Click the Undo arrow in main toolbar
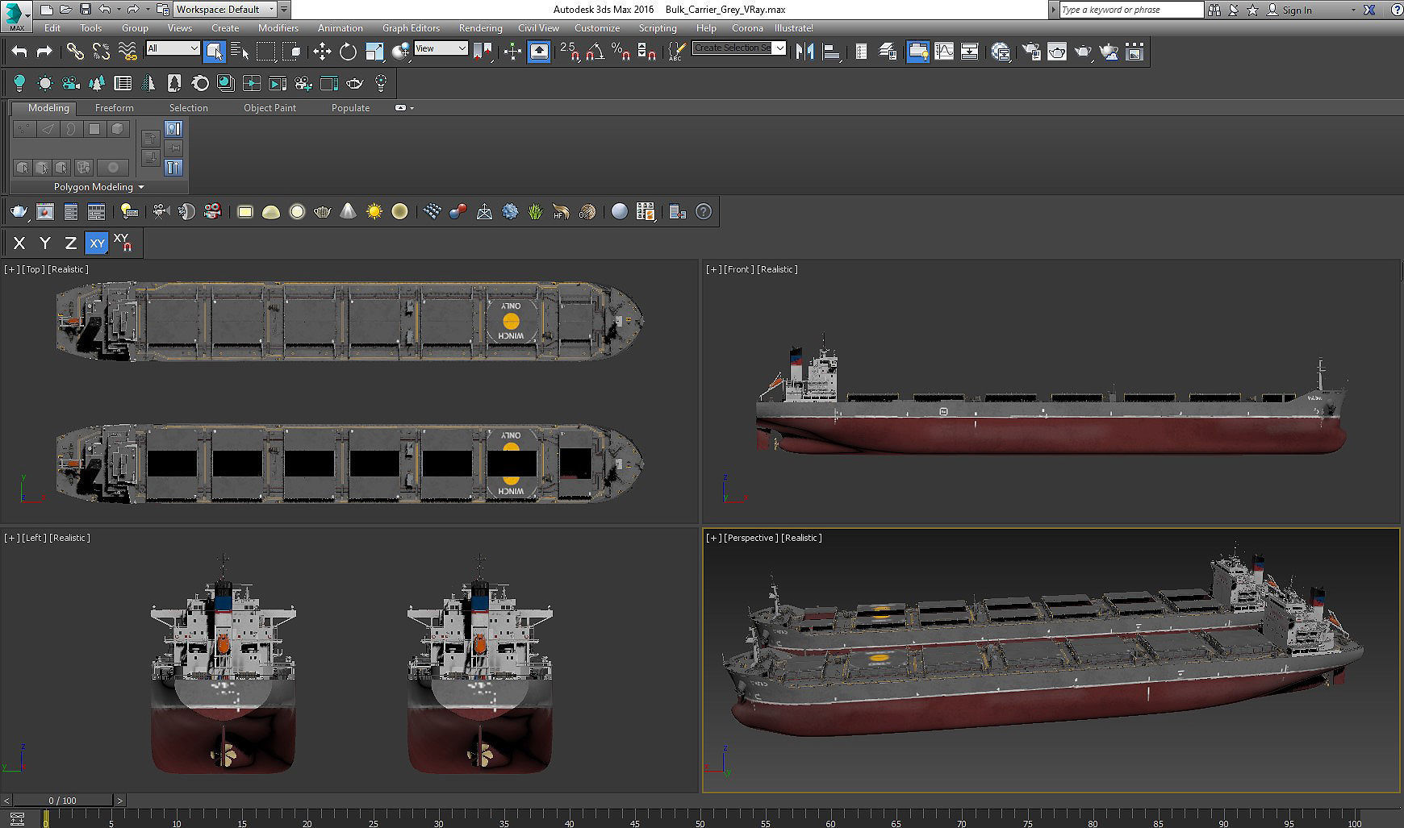Viewport: 1404px width, 828px height. point(19,52)
